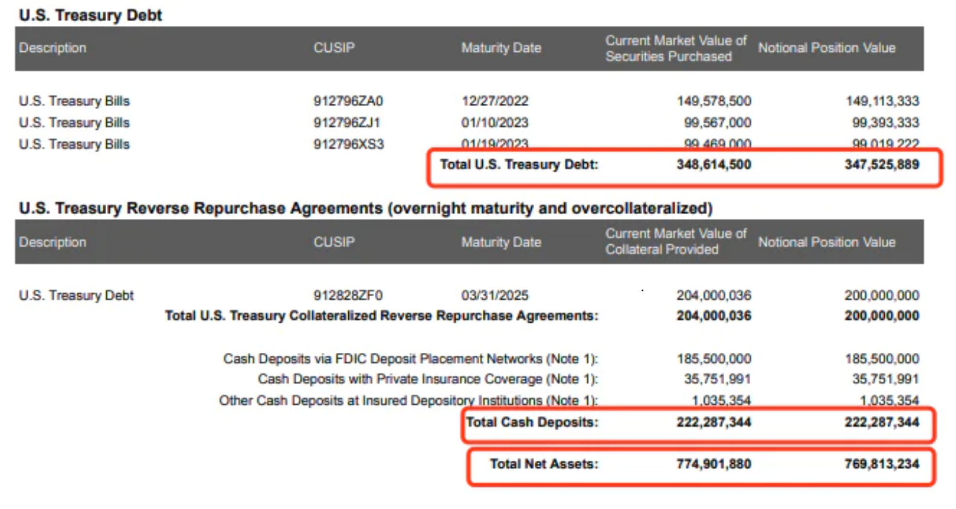Image resolution: width=956 pixels, height=509 pixels.
Task: Select the Total Net Assets label
Action: tap(544, 464)
